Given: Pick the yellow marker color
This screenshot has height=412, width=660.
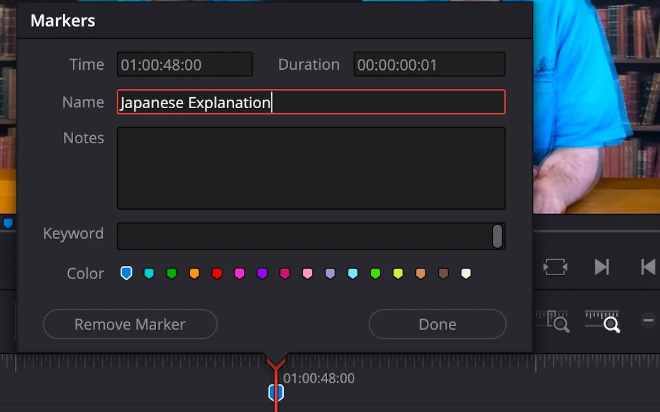Looking at the screenshot, I should point(398,273).
